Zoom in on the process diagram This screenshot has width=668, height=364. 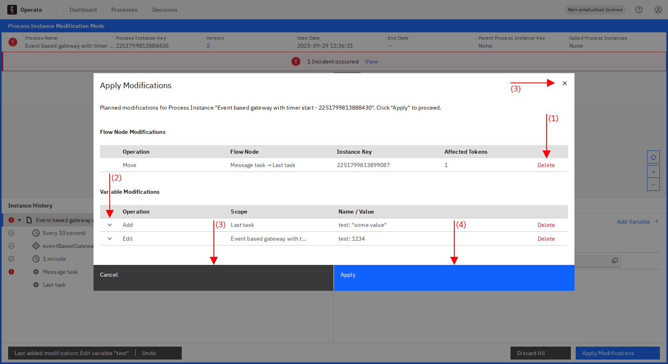pos(653,171)
